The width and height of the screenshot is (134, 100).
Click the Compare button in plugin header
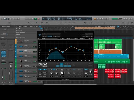coord(50,36)
